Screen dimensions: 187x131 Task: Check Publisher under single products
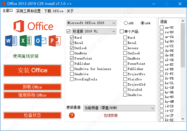coord(125,69)
